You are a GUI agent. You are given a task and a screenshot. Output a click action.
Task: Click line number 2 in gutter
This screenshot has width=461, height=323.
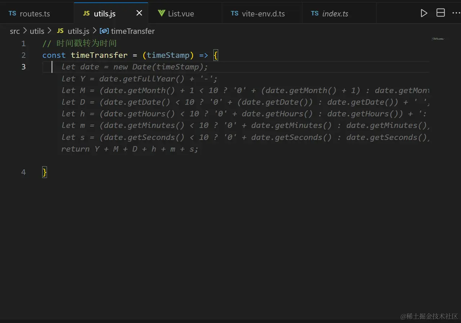(x=23, y=55)
